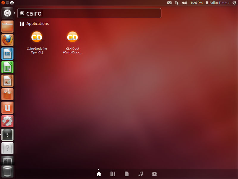Switch to the Files lens
Image resolution: width=238 pixels, height=179 pixels.
pyautogui.click(x=127, y=174)
